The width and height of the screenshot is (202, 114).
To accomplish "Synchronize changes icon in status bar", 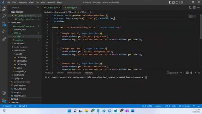I will click(15, 106).
